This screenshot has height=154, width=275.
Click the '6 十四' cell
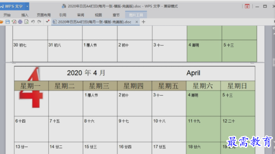31,129
